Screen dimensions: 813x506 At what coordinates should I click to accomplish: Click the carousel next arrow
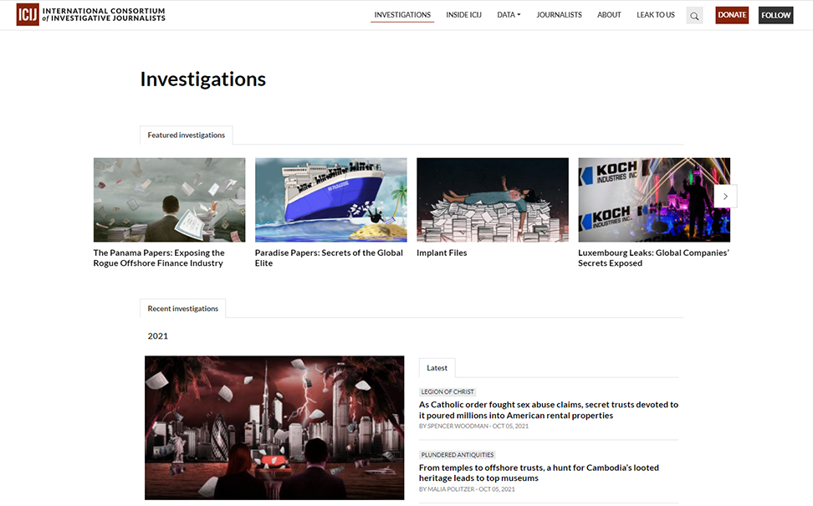click(725, 197)
